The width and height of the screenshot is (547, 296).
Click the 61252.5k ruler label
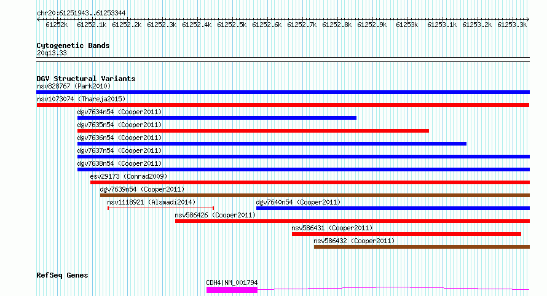232,25
